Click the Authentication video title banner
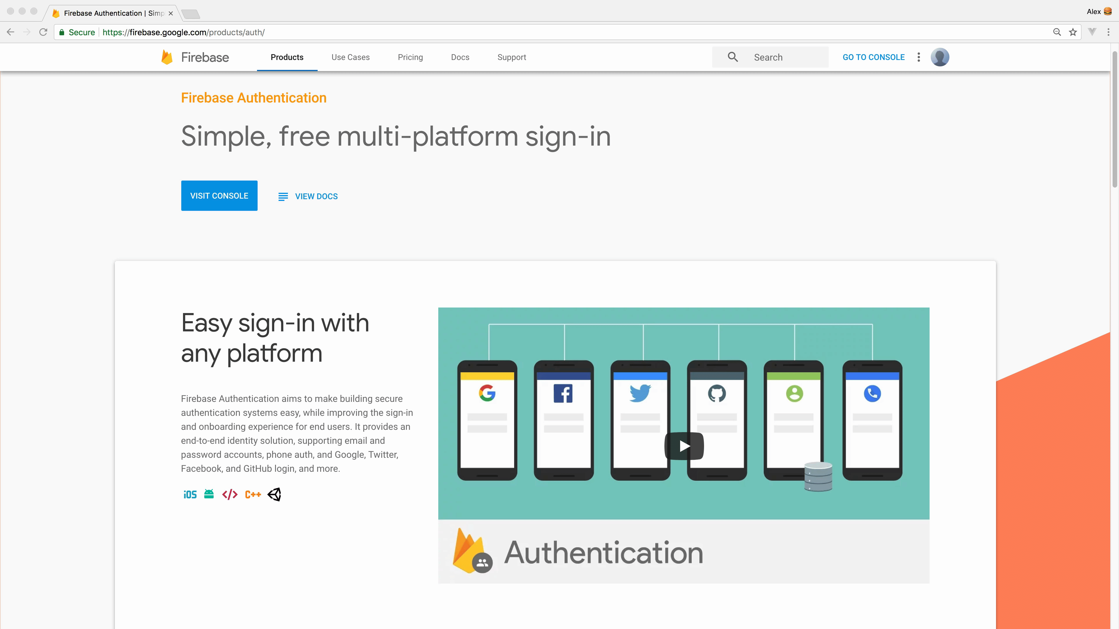1119x629 pixels. pos(683,551)
